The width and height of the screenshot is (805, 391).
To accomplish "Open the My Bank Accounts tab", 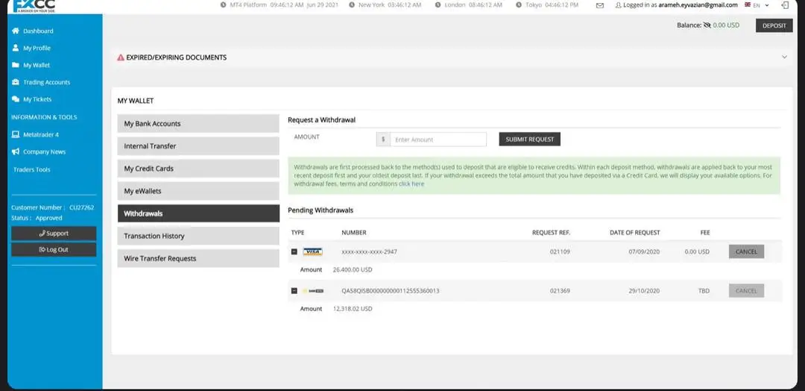I will [198, 124].
